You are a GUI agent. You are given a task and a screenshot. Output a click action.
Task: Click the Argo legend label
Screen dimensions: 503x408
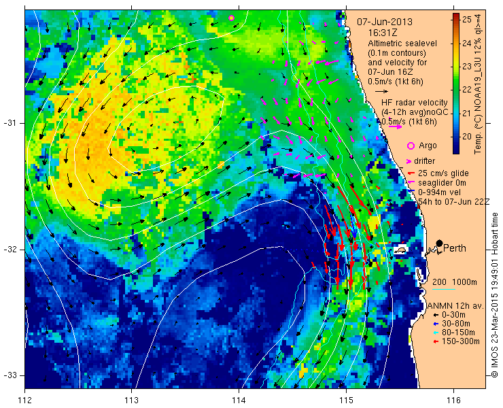pos(428,146)
